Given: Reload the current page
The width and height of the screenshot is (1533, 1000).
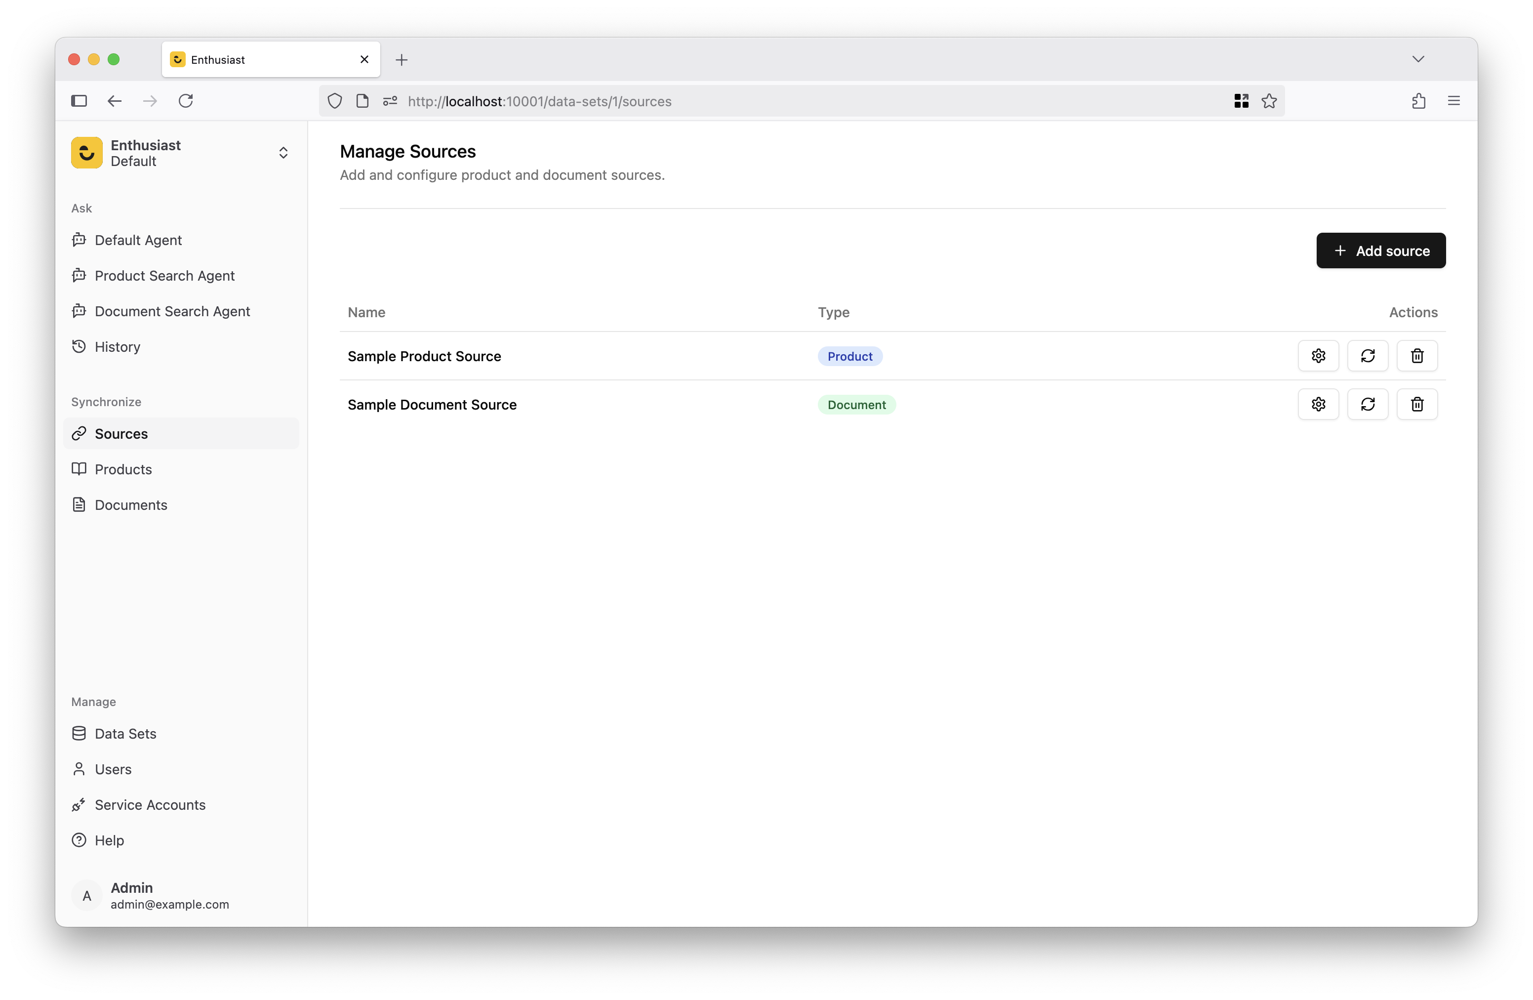Looking at the screenshot, I should point(186,100).
